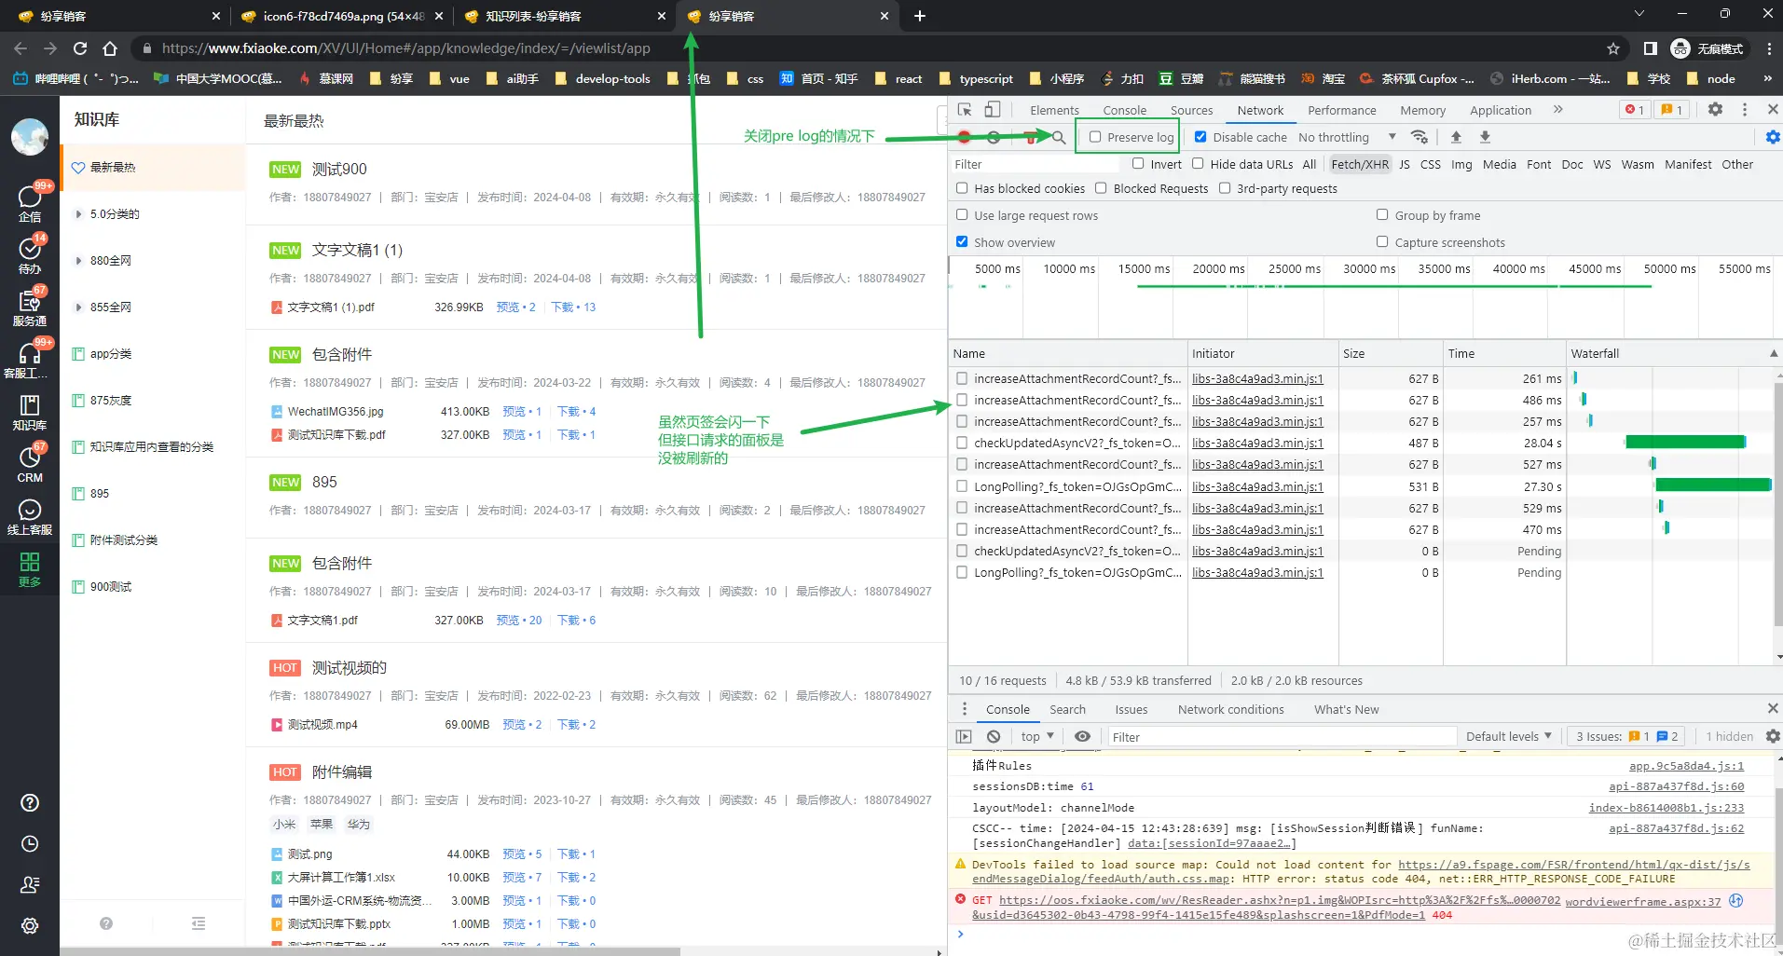
Task: Open the 更多 grid icon in sidebar
Action: tap(30, 568)
